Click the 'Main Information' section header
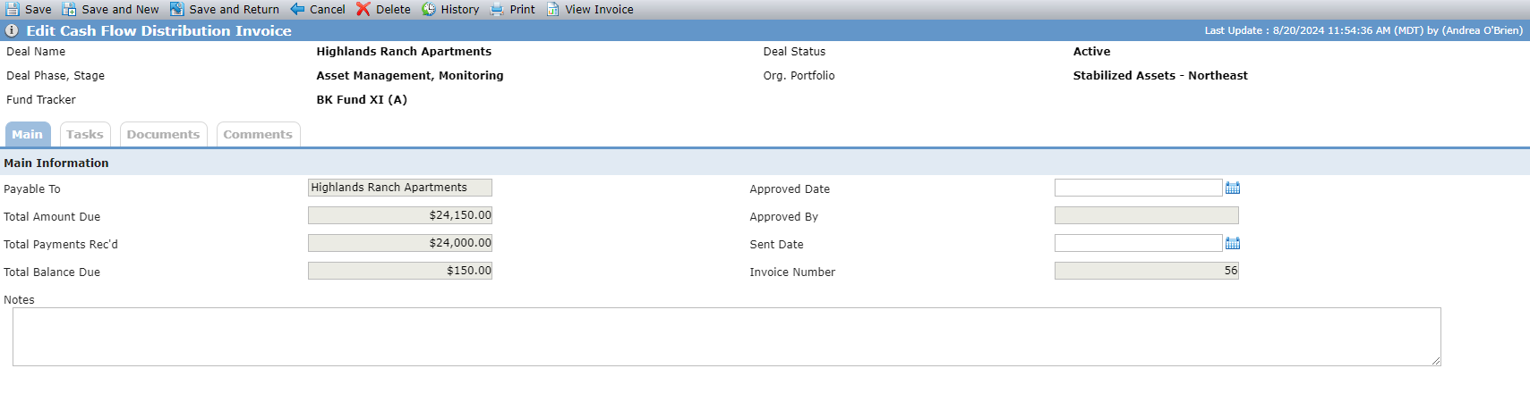Image resolution: width=1530 pixels, height=402 pixels. pyautogui.click(x=56, y=163)
